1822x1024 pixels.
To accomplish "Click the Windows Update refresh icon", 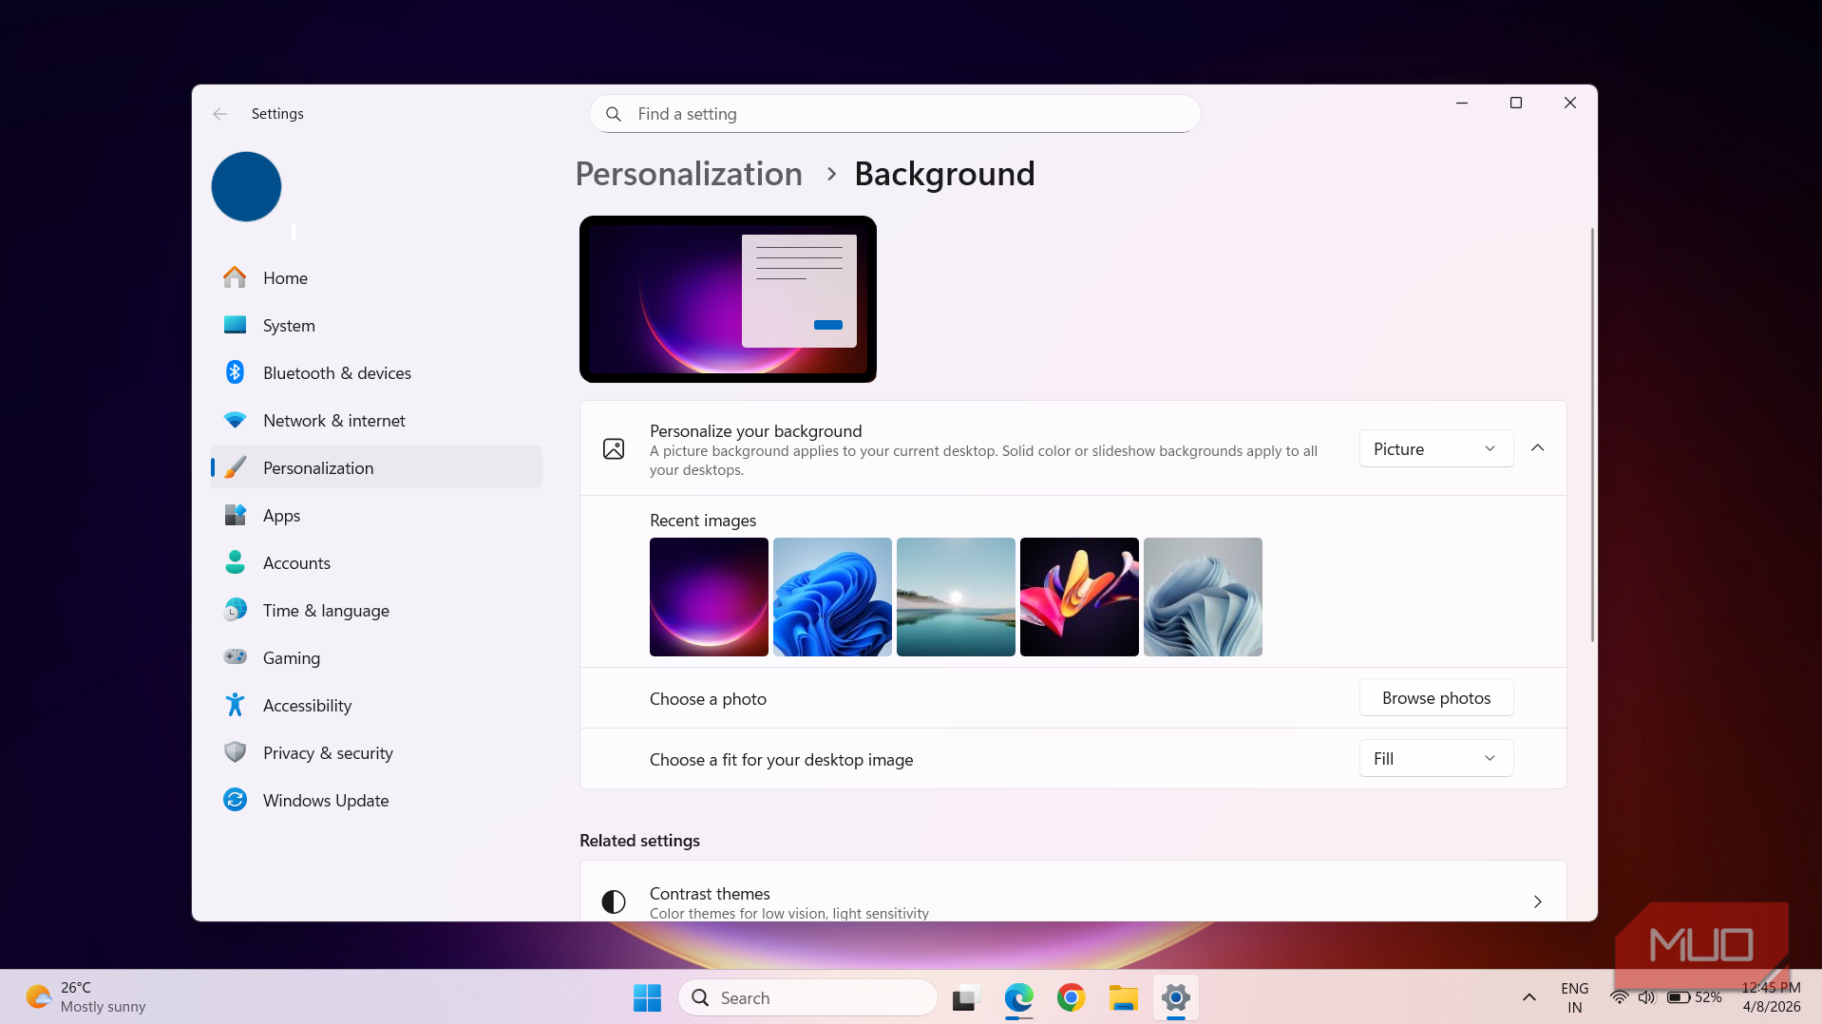I will (x=235, y=800).
